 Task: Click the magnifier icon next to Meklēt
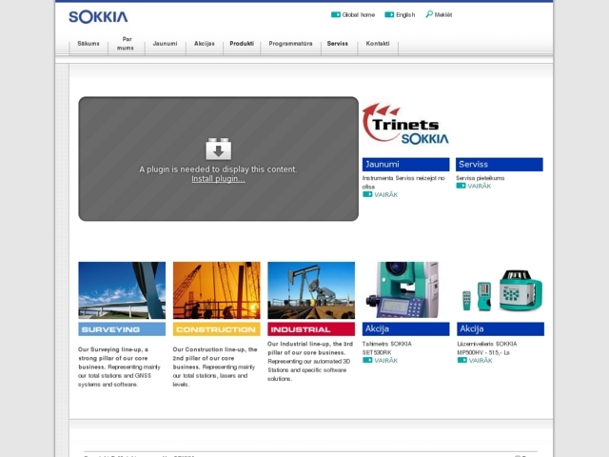[429, 14]
